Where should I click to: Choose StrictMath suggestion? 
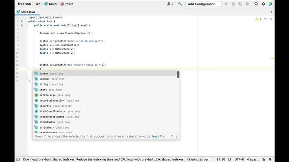click(x=105, y=127)
